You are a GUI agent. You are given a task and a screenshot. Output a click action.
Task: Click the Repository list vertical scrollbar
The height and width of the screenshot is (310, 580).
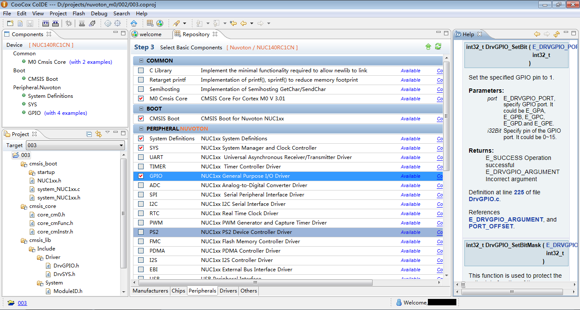[446, 116]
